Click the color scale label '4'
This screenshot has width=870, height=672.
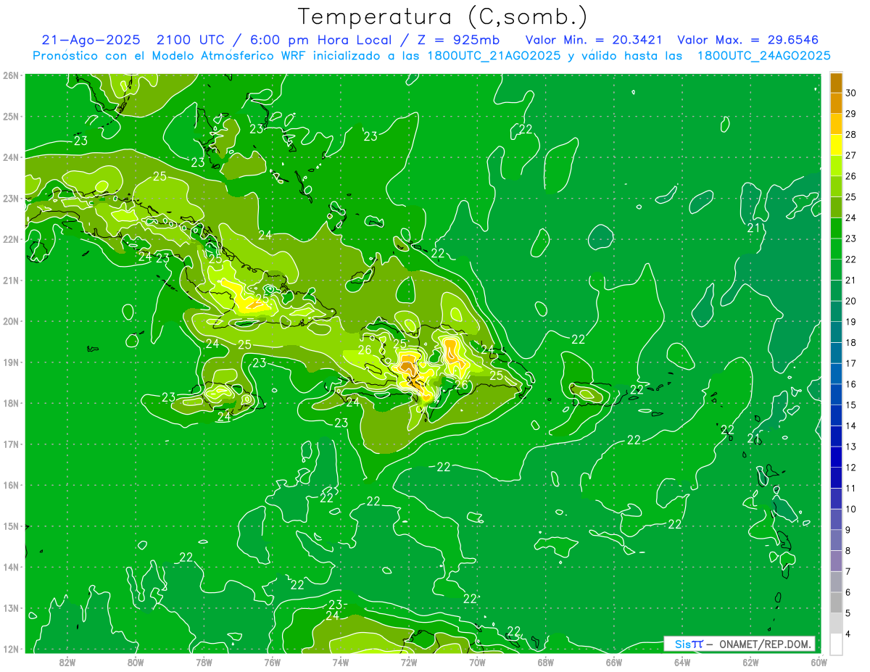pos(848,634)
